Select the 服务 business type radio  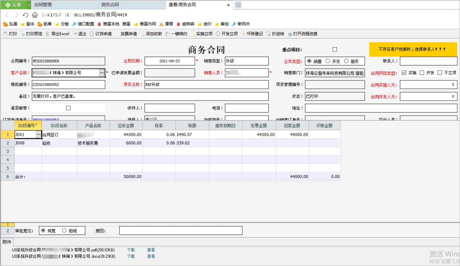click(346, 61)
